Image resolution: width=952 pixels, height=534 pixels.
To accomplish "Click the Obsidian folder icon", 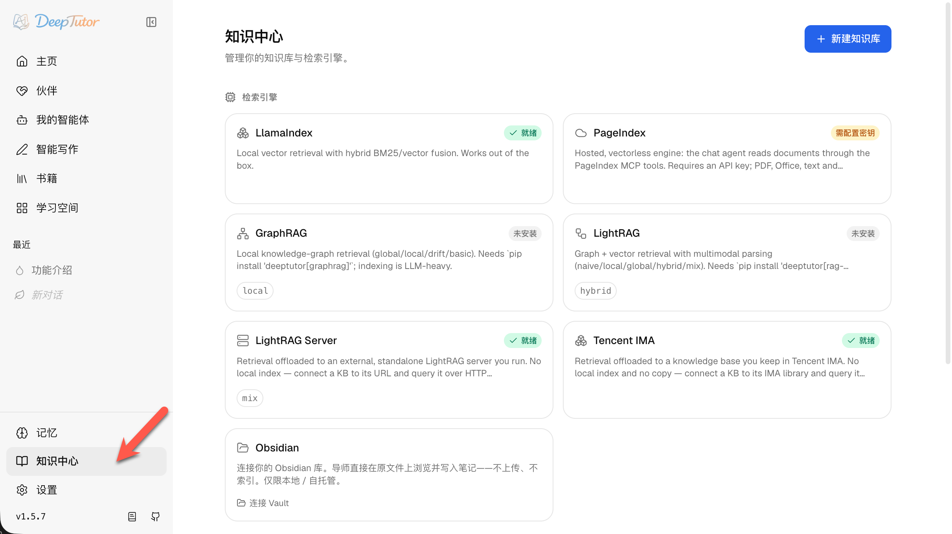I will tap(243, 448).
